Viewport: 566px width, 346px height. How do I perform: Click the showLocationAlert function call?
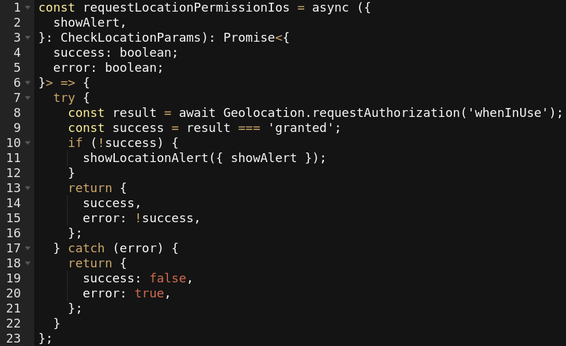146,158
